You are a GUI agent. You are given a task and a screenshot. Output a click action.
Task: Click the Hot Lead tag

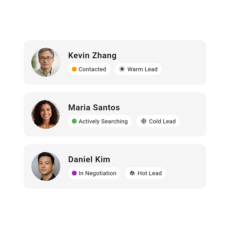(x=145, y=173)
